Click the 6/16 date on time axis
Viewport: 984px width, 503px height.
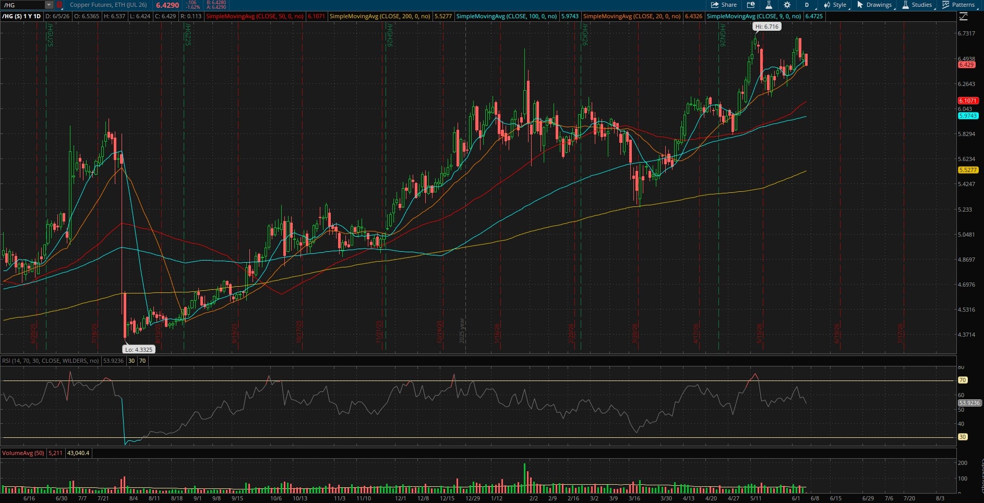29,498
